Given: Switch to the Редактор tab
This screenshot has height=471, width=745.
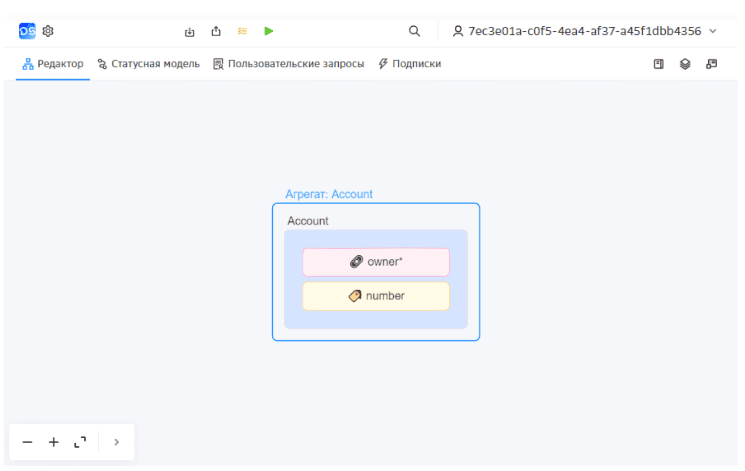Looking at the screenshot, I should click(x=53, y=64).
